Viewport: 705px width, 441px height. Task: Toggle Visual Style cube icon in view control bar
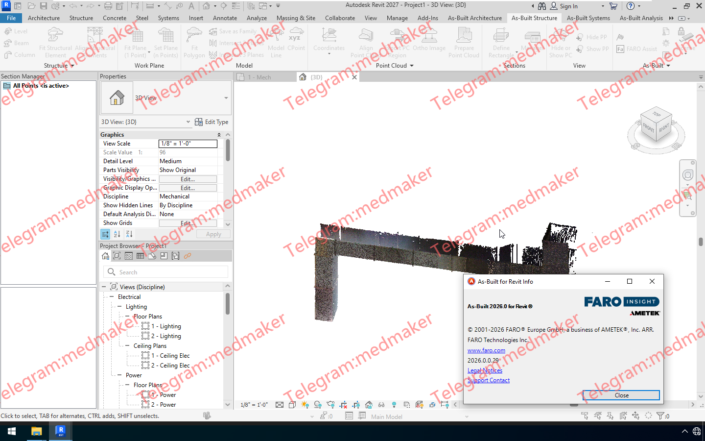[x=292, y=405]
